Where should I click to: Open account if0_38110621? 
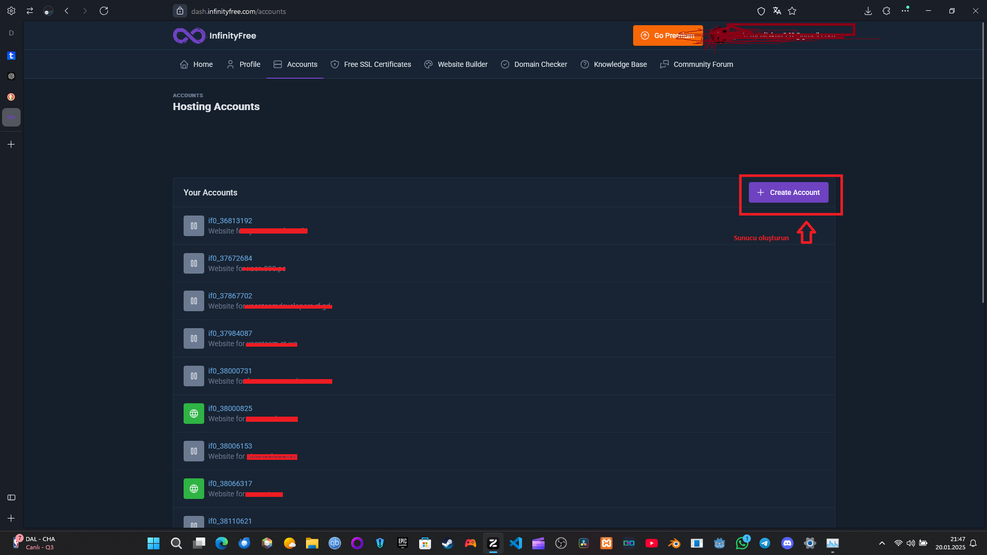(230, 521)
